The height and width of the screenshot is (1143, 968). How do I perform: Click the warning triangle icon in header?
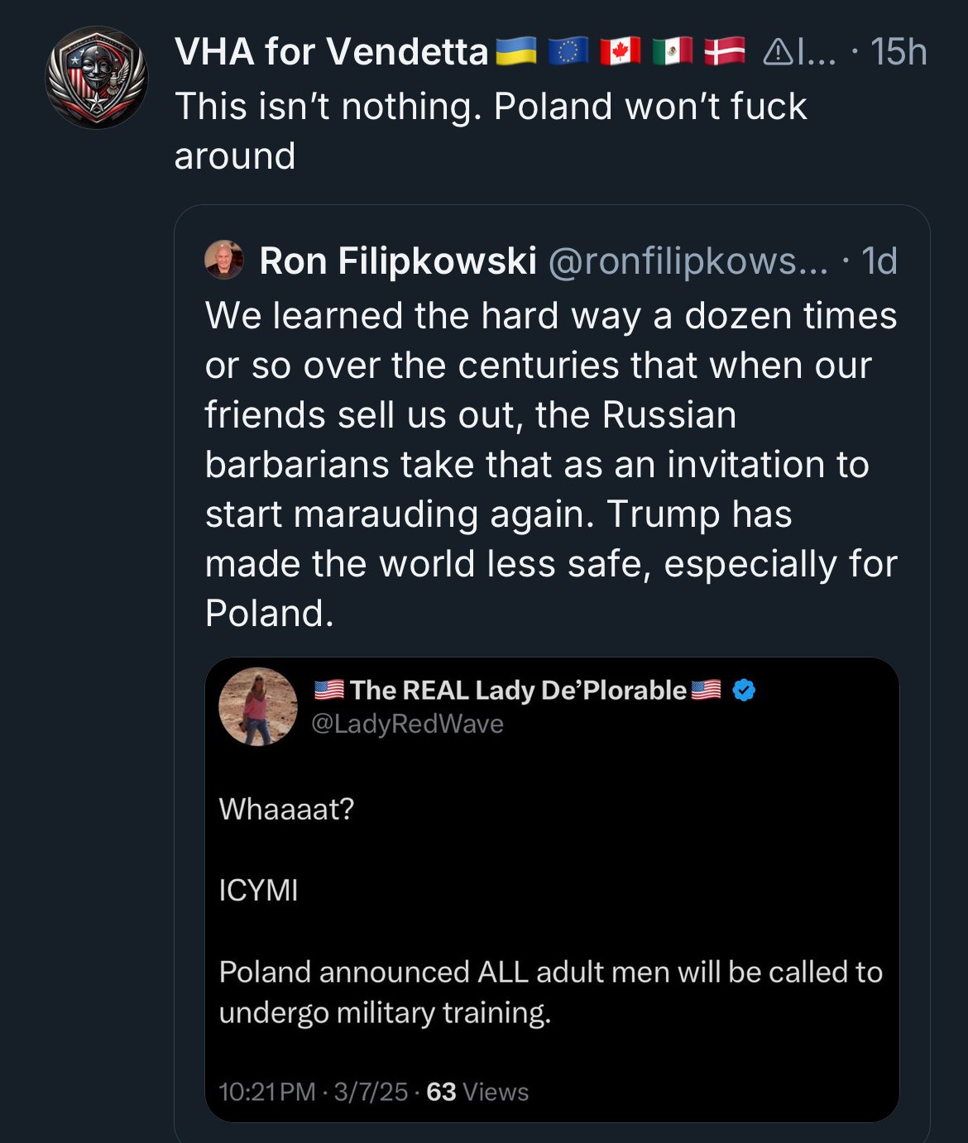pyautogui.click(x=776, y=53)
